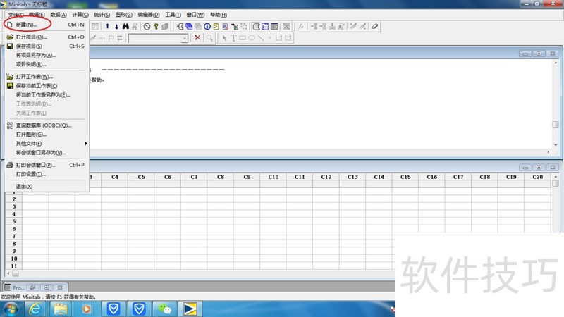Choose 查询数据库 (ODBC)(Q)... menu item
This screenshot has width=564, height=317.
(47, 125)
